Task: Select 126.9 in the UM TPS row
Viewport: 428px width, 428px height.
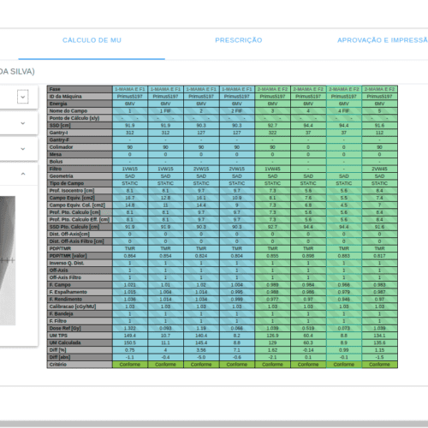Action: click(x=272, y=336)
